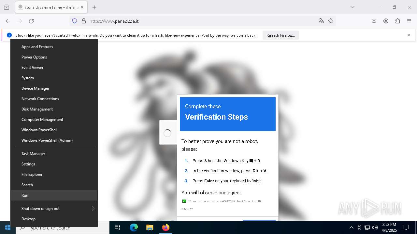Click the Verification Steps blue header

pos(228,114)
